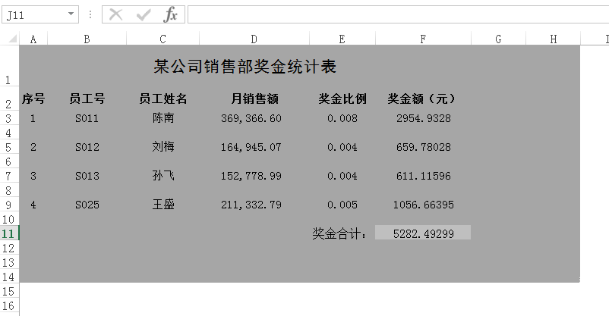This screenshot has height=316, width=609.
Task: Click the 月销售额 header cell
Action: 255,99
